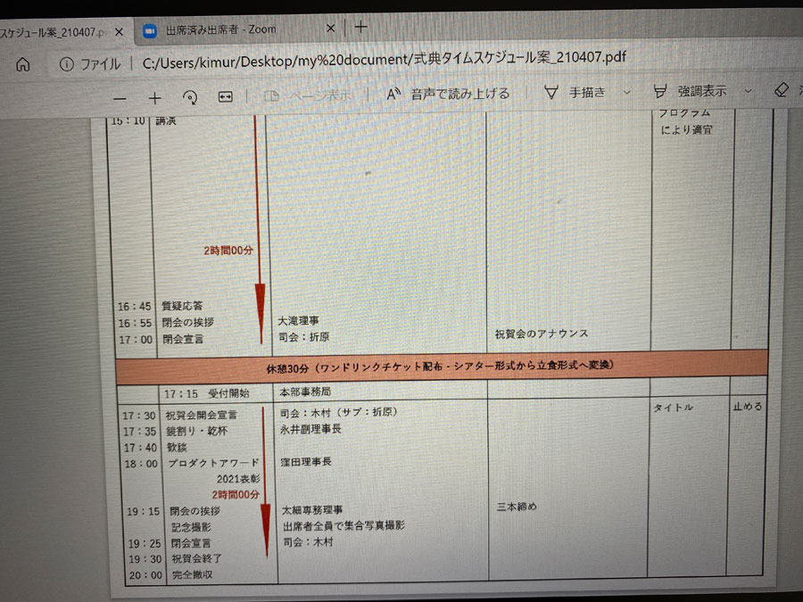Click the 出席者全員で集合写真撮影 text
Screen dimensions: 803x602
[344, 525]
